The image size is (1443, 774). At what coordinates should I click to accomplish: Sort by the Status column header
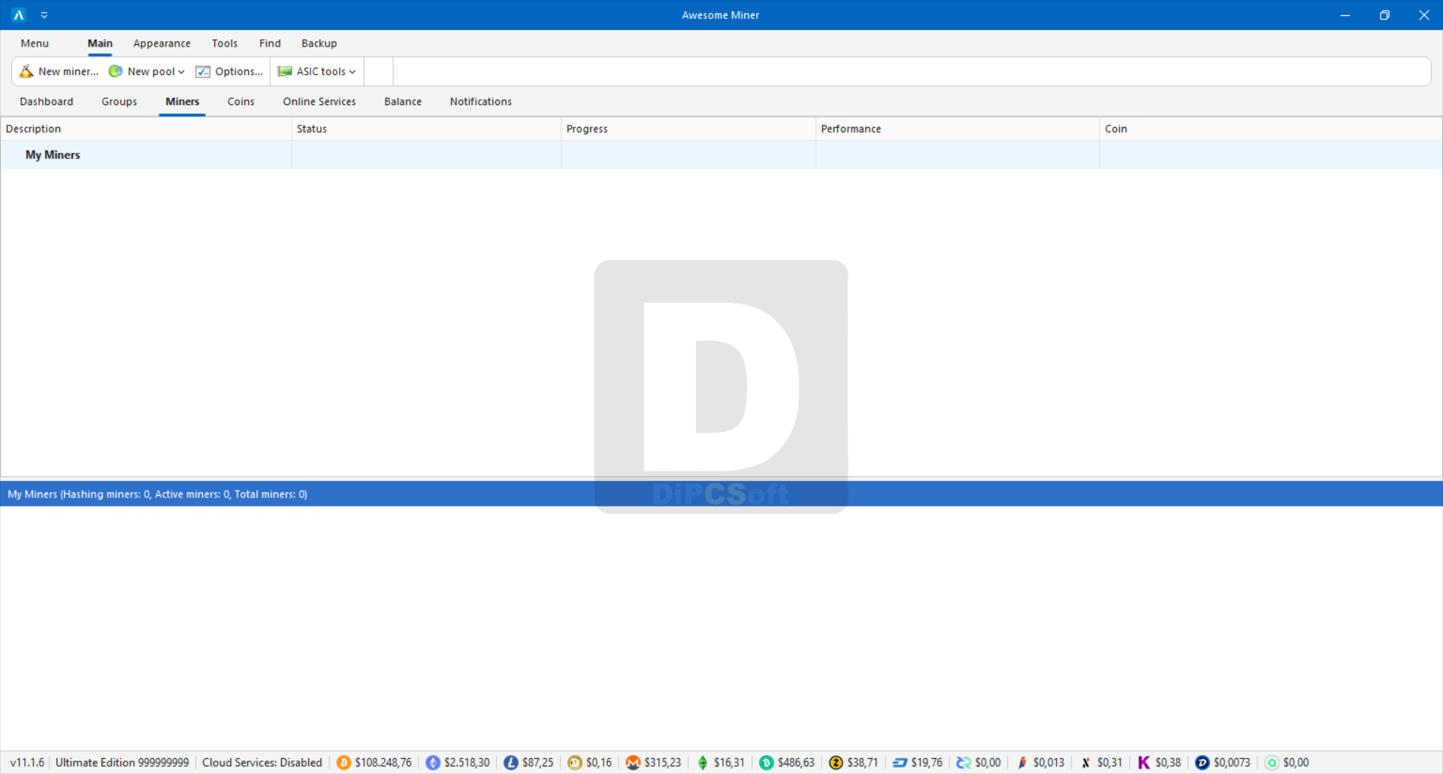426,129
